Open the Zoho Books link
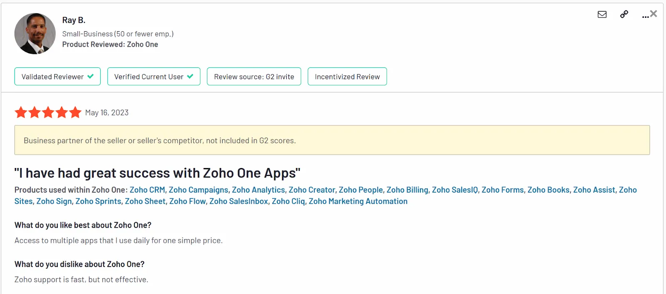Screen dimensions: 666x294 click(549, 190)
